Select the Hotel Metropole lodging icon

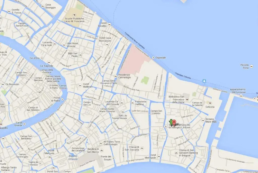tap(159, 156)
